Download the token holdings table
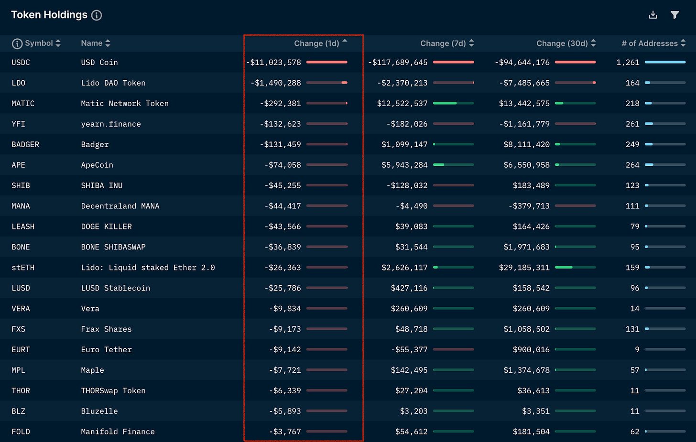The image size is (696, 442). click(653, 15)
